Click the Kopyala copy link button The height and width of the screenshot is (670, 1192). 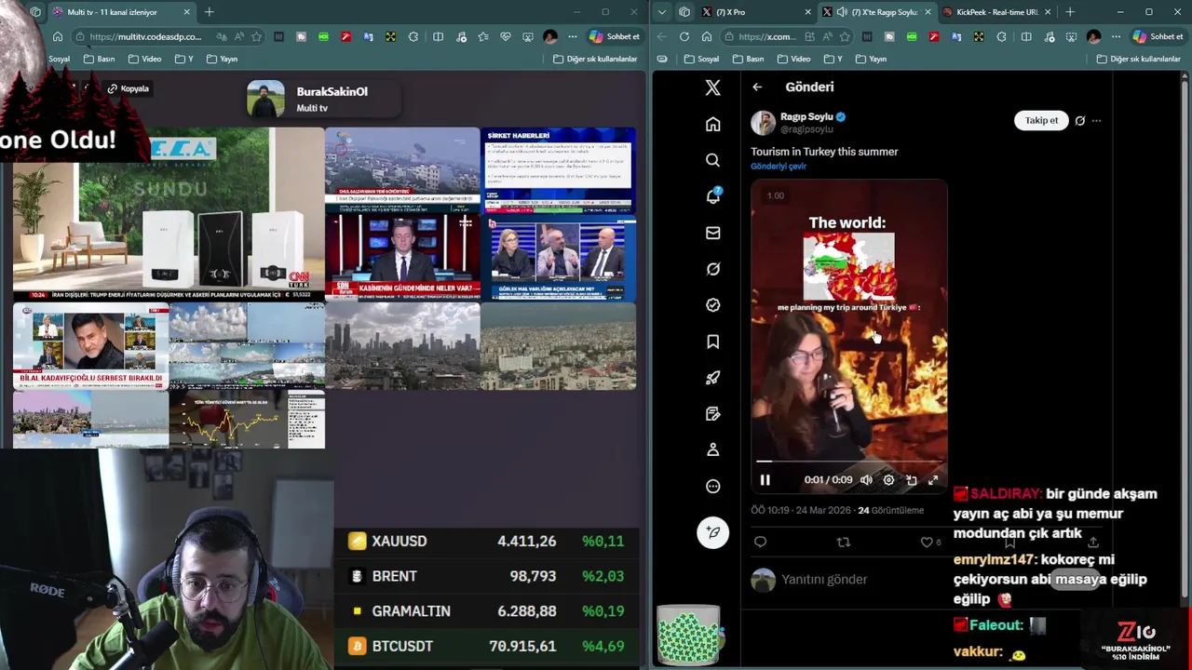[x=129, y=88]
